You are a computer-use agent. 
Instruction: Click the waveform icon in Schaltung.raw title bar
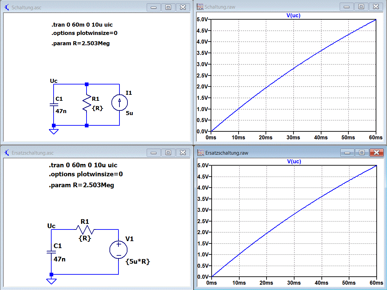[x=200, y=7]
